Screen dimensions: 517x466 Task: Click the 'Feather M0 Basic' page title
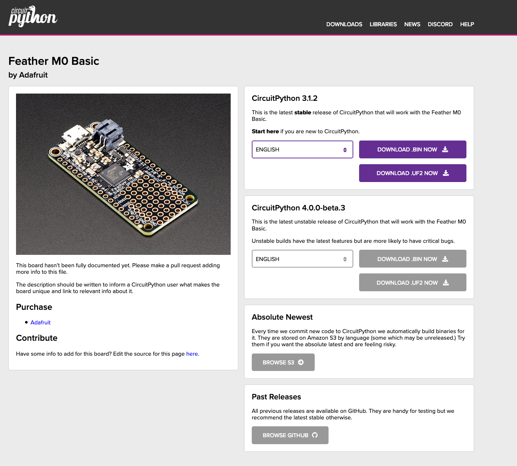click(x=54, y=61)
